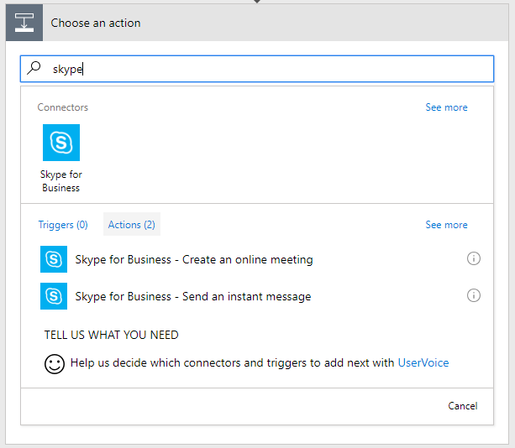Click the magnifier icon in search box

point(34,69)
